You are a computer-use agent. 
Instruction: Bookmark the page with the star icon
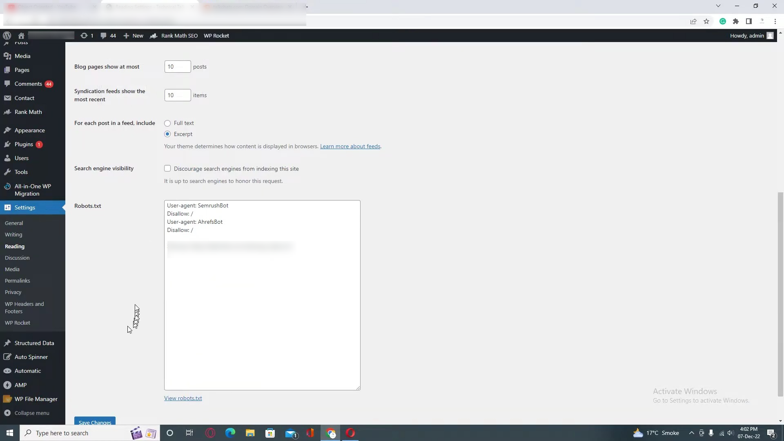(x=706, y=21)
